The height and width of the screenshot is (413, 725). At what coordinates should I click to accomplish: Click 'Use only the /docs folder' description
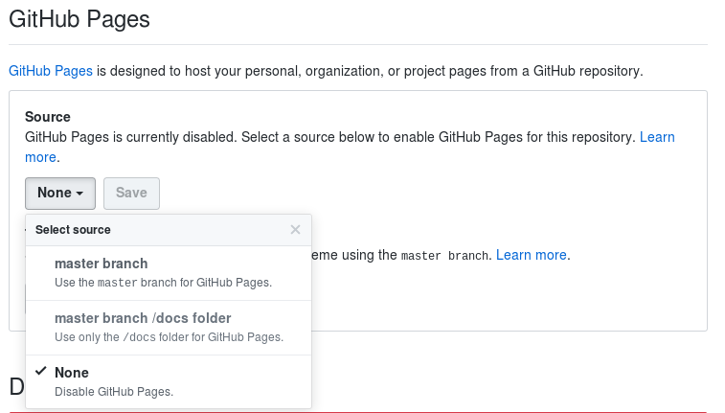coord(169,337)
